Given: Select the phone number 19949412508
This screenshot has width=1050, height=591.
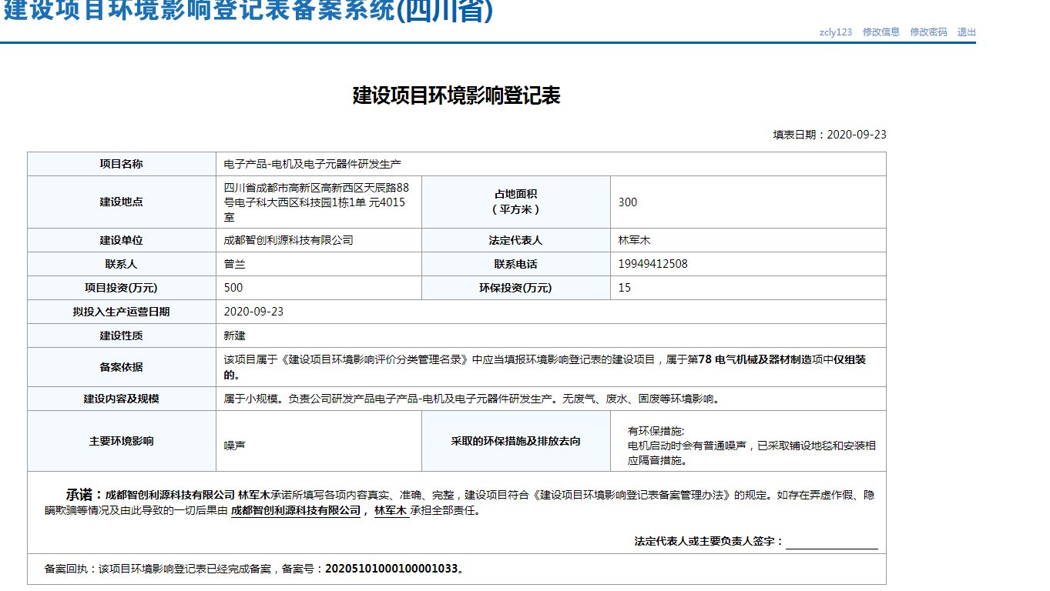Looking at the screenshot, I should (653, 264).
